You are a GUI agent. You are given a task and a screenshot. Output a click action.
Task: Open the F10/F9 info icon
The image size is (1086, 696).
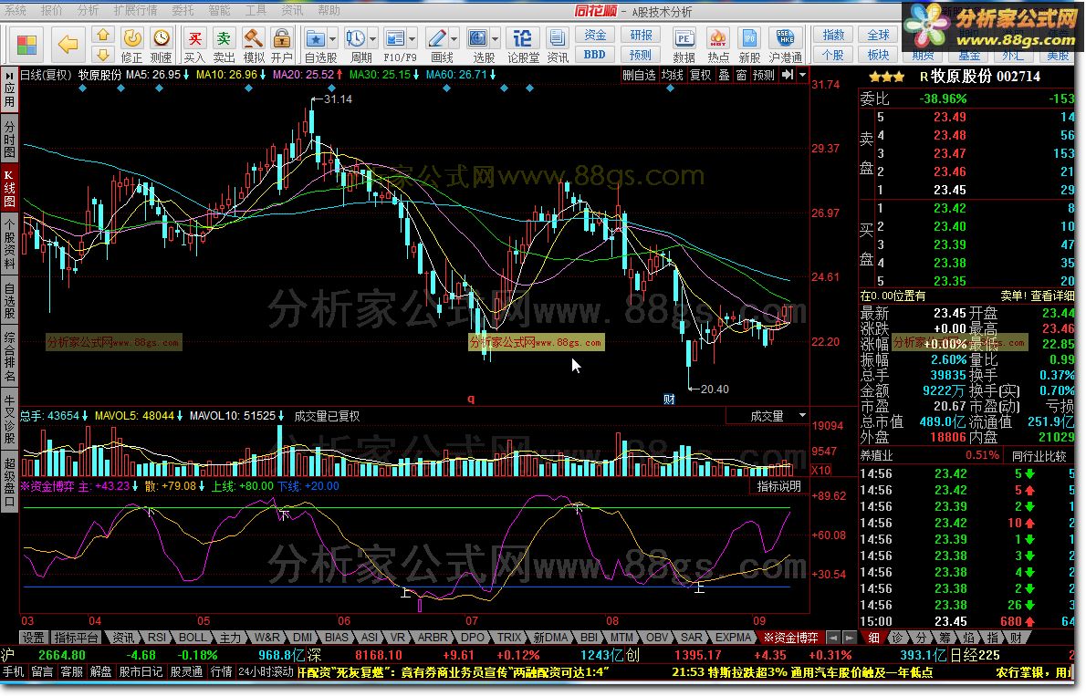(394, 38)
